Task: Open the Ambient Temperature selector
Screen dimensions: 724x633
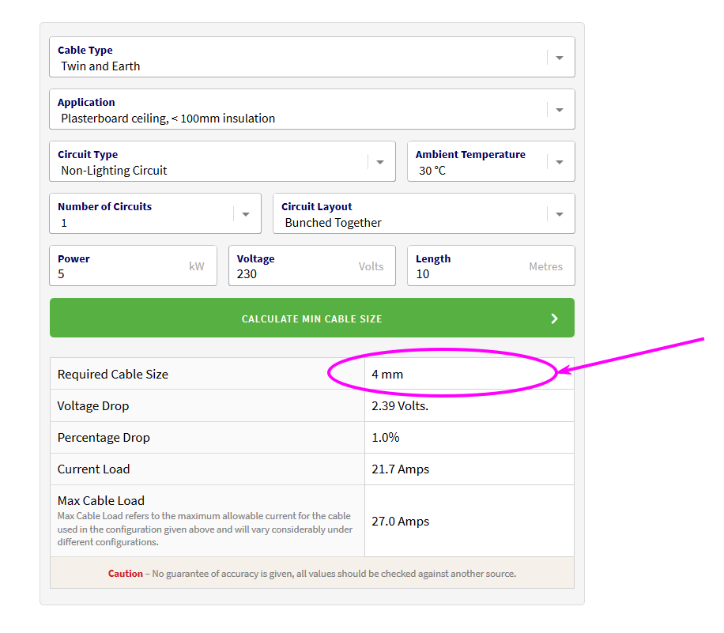Action: click(560, 162)
